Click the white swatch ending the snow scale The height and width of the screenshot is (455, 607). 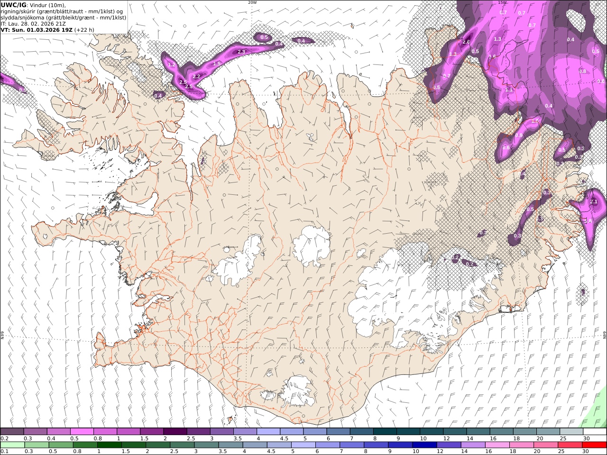pos(594,432)
